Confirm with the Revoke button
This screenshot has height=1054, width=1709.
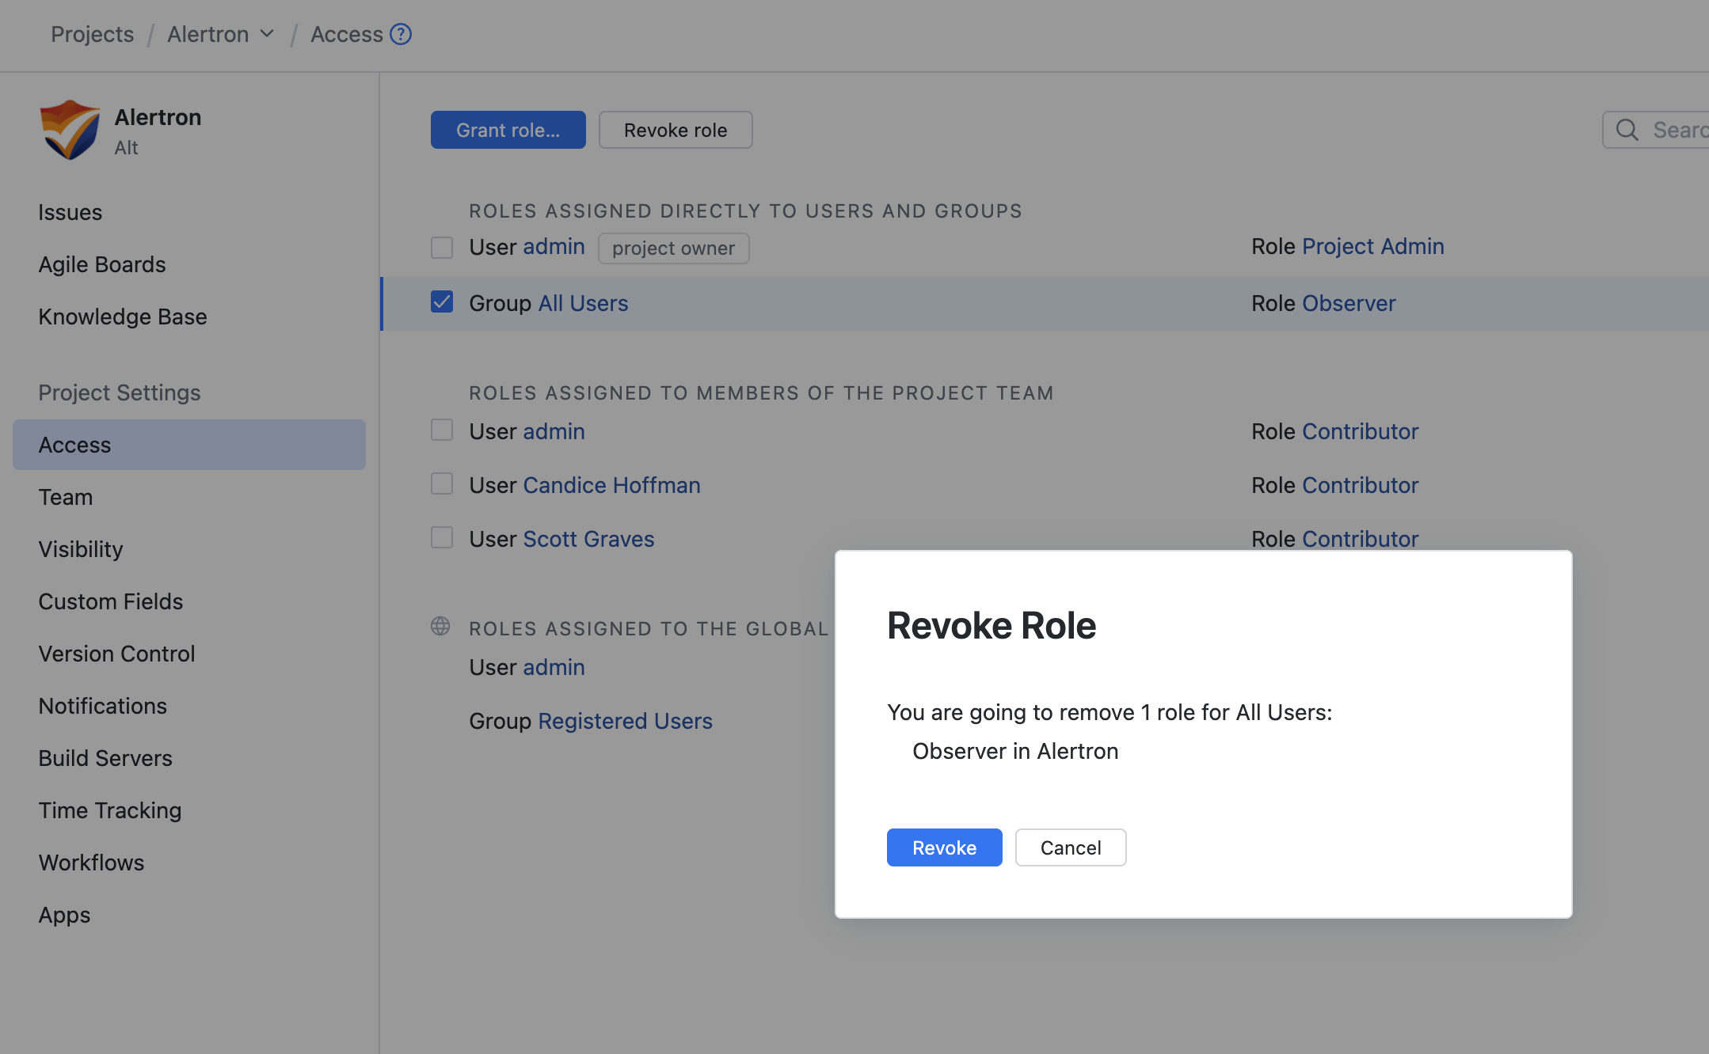click(x=944, y=847)
